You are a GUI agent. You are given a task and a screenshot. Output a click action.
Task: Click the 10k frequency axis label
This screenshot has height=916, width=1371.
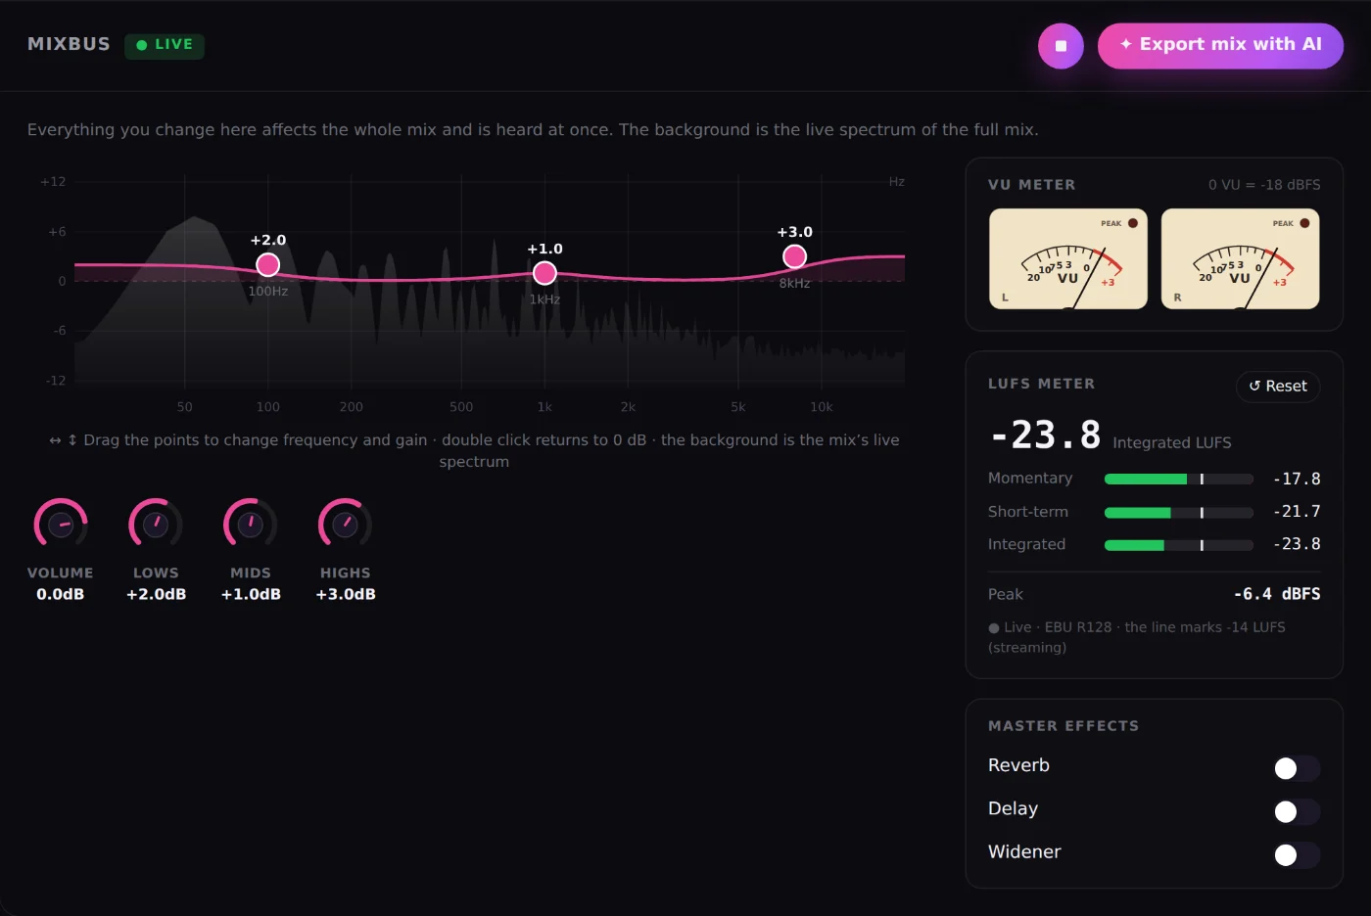point(821,407)
